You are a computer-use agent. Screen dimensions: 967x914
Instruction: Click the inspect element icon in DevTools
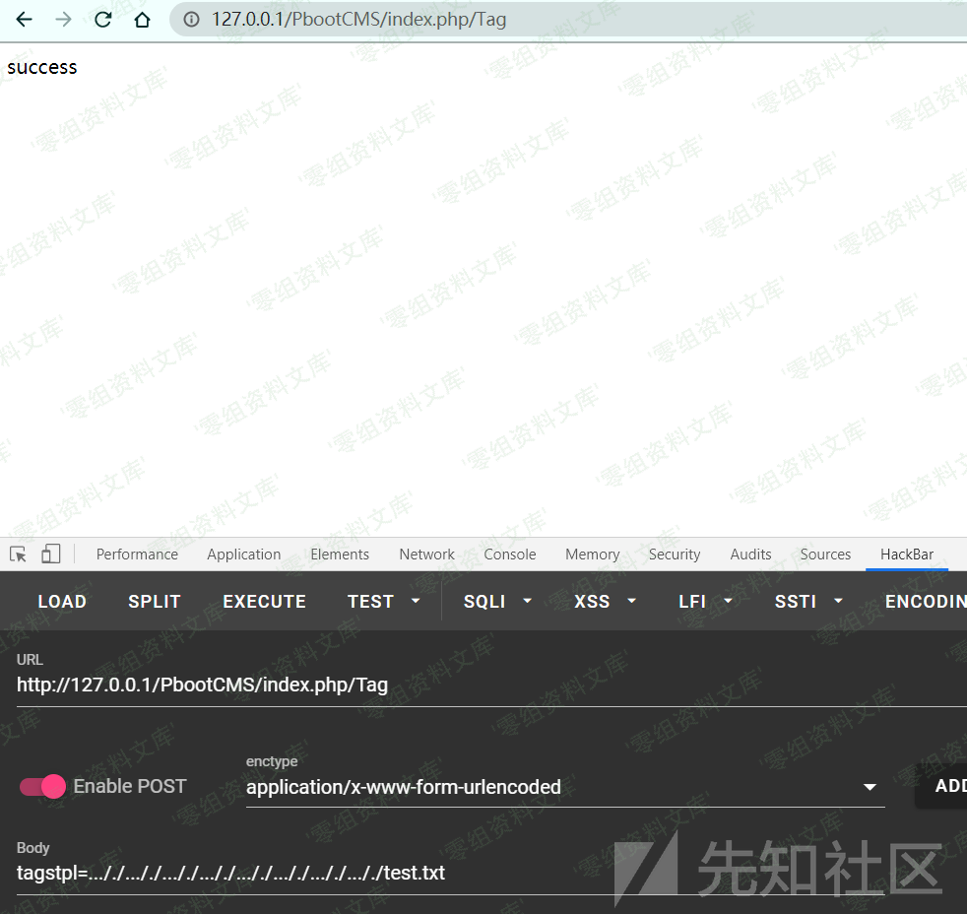pos(17,554)
